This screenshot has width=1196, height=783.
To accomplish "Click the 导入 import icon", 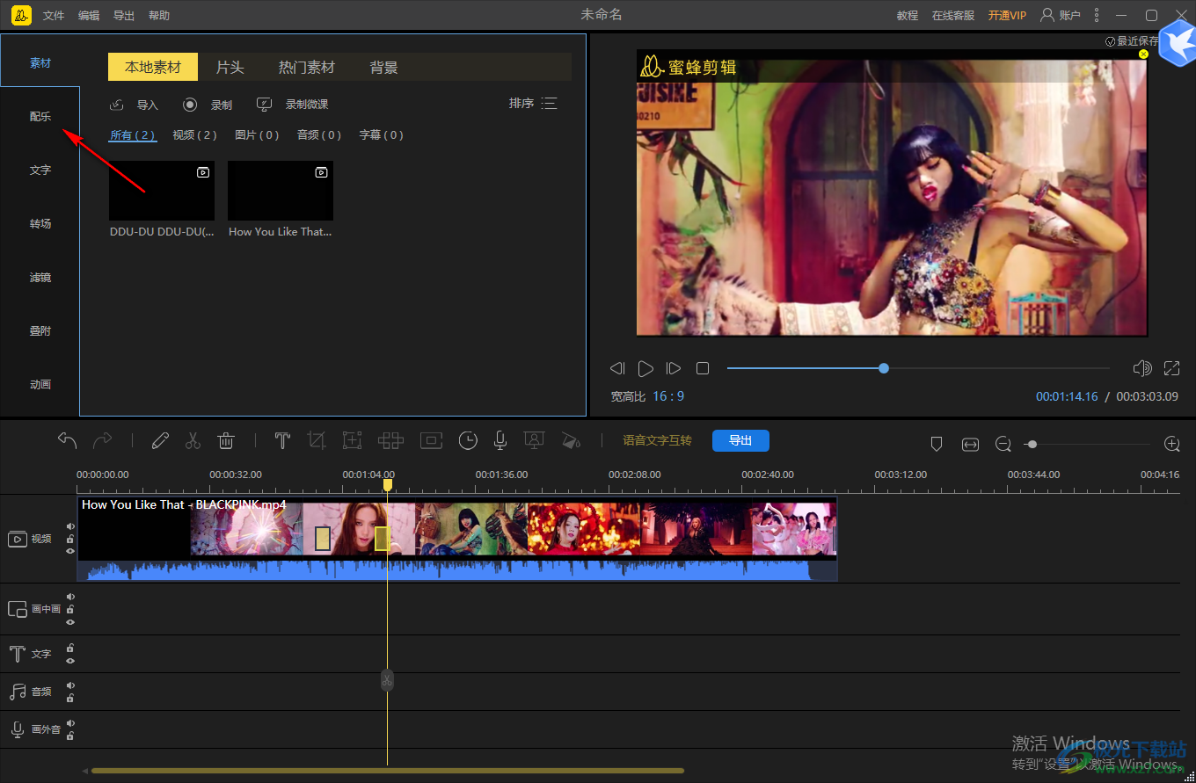I will [116, 105].
